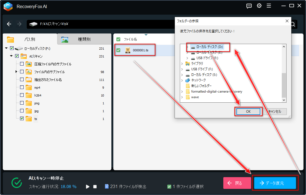Click the 0000001.ts file icon

tap(128, 50)
